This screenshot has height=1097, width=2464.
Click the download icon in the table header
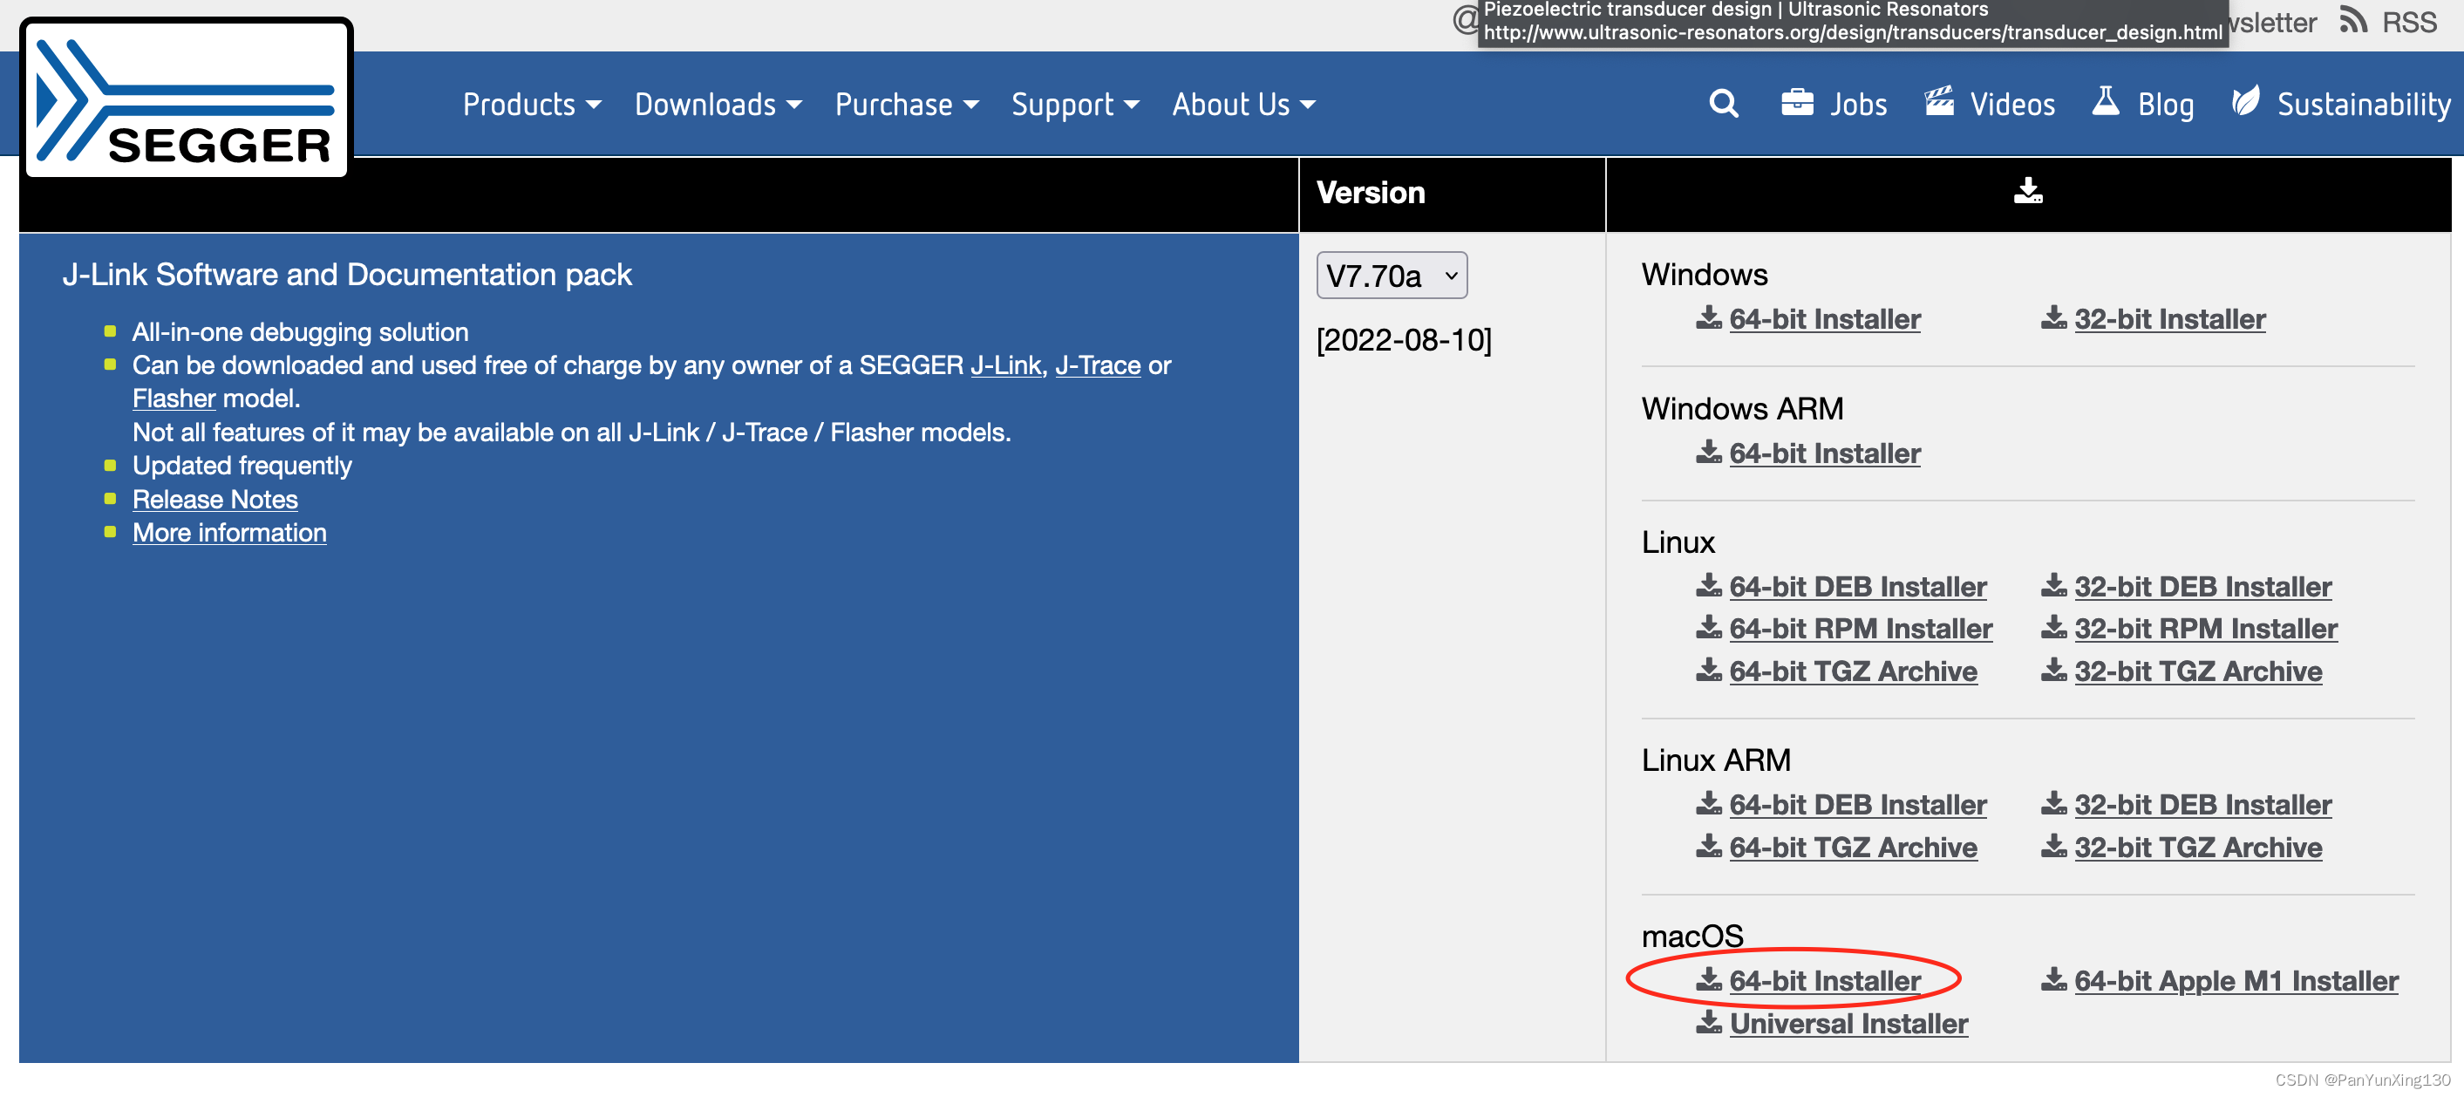(2029, 191)
